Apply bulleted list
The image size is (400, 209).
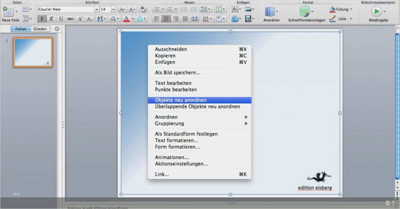tap(156, 9)
